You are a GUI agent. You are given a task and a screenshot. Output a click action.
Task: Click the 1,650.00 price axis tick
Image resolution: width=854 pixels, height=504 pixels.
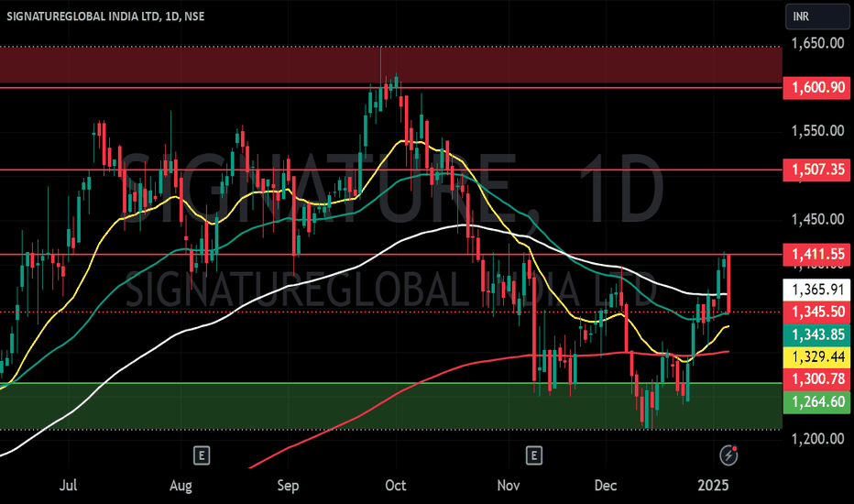click(817, 43)
